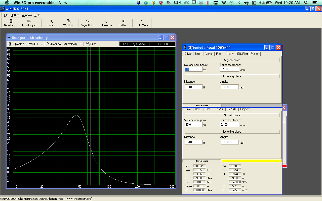Screen dimensions: 322x201
Task: Click the Vas value 1.059
Action: point(199,170)
